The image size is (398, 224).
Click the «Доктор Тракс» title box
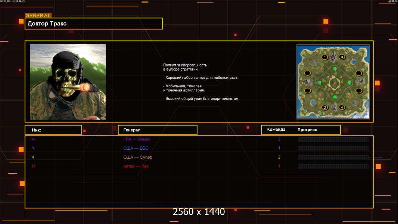pos(94,24)
